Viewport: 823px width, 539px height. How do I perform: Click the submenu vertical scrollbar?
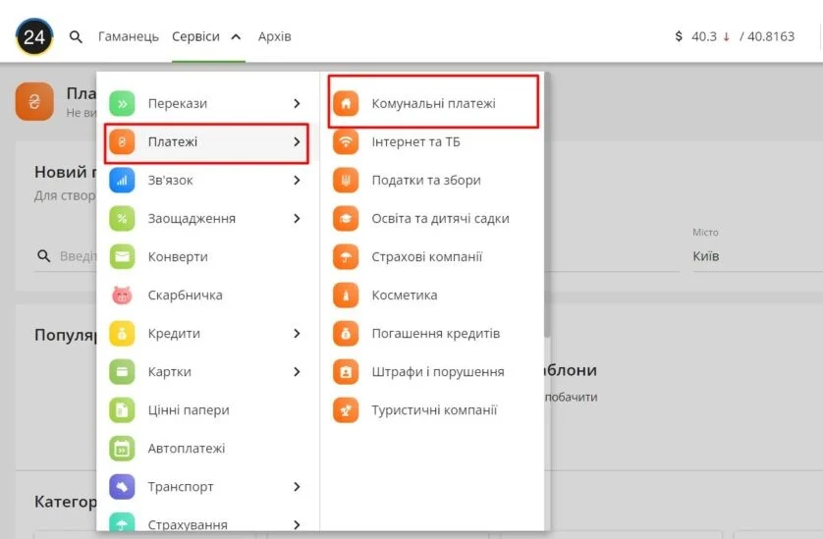tap(547, 204)
